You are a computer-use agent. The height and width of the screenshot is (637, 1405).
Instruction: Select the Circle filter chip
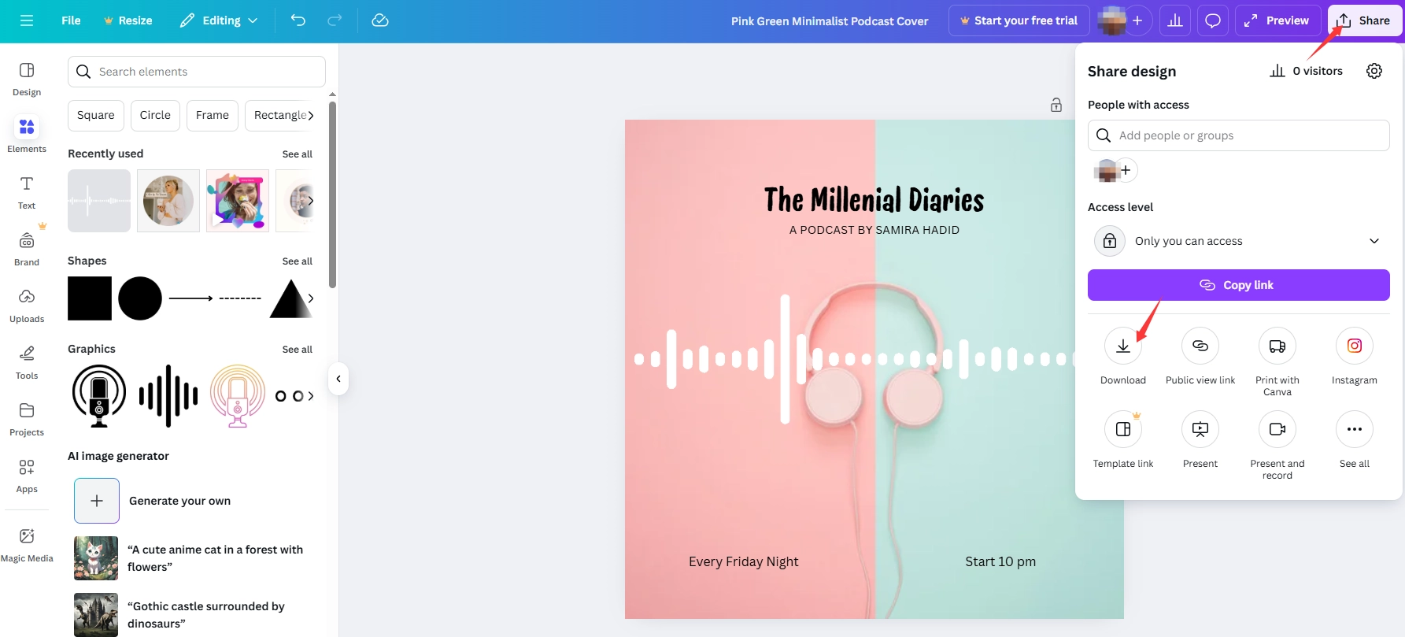point(155,115)
